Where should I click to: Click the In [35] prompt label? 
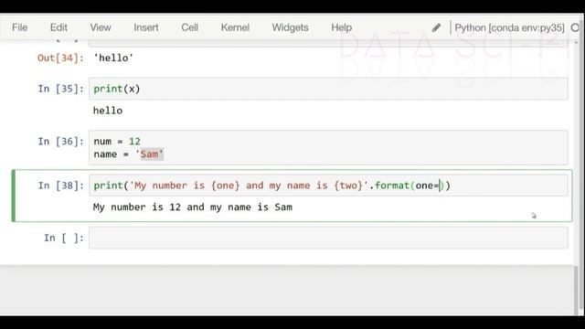tap(61, 89)
